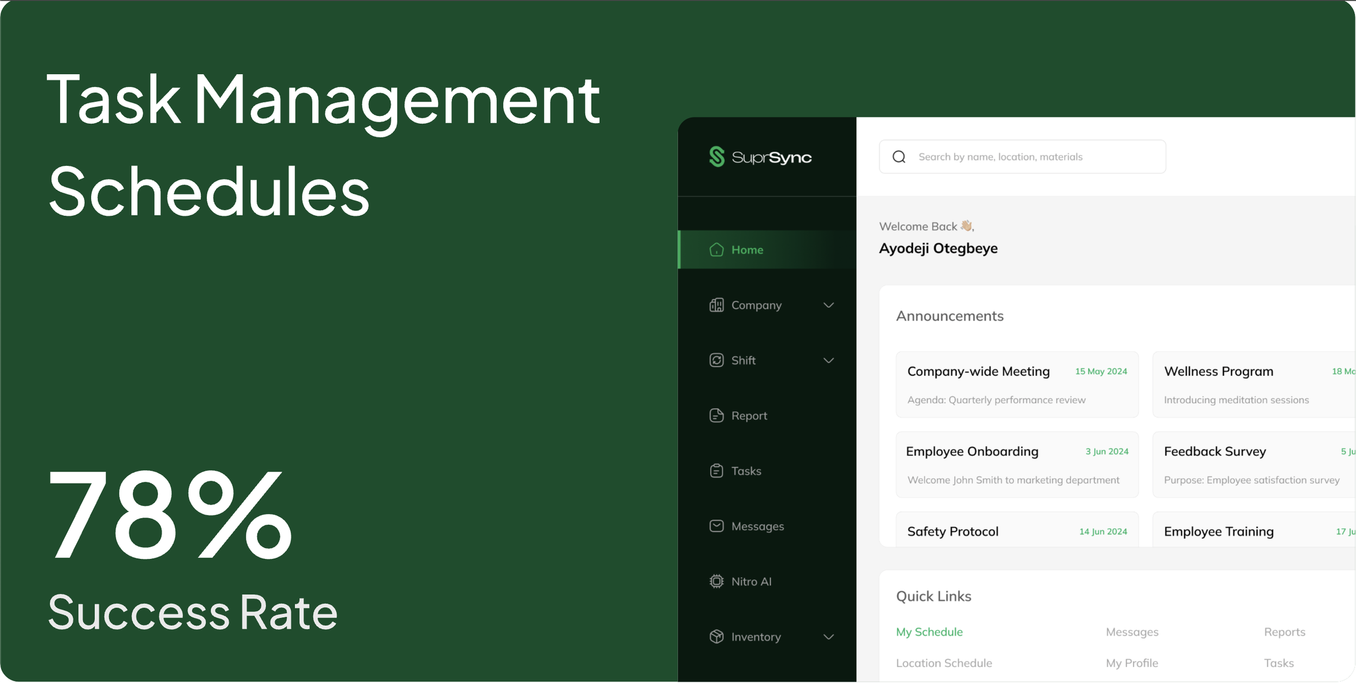
Task: Click the Report document icon
Action: click(x=717, y=416)
